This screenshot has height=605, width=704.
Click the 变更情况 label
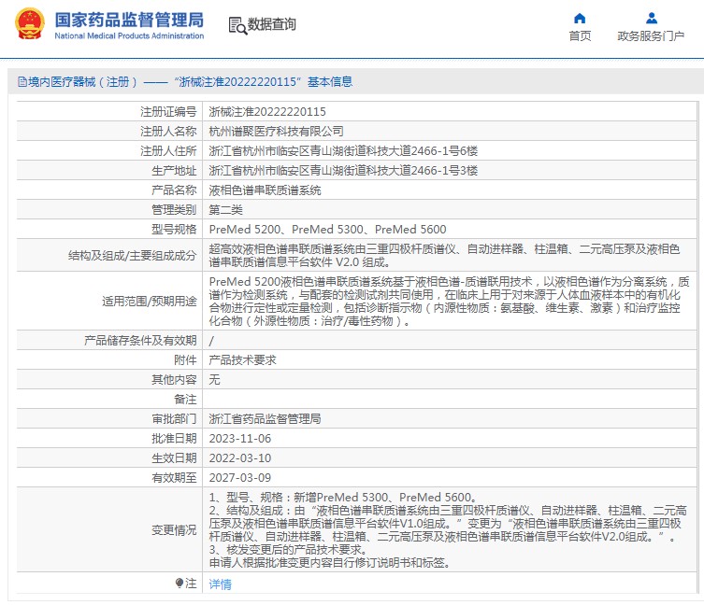point(174,530)
